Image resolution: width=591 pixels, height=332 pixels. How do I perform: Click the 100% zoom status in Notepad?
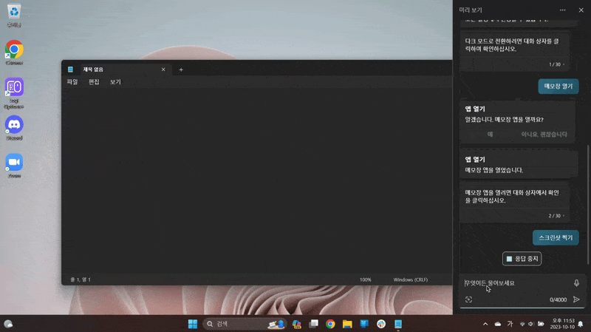coord(365,280)
